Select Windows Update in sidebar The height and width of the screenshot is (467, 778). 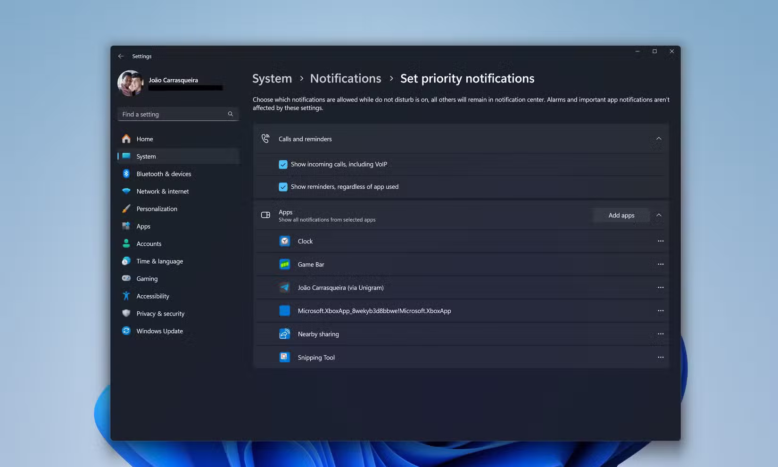point(159,331)
